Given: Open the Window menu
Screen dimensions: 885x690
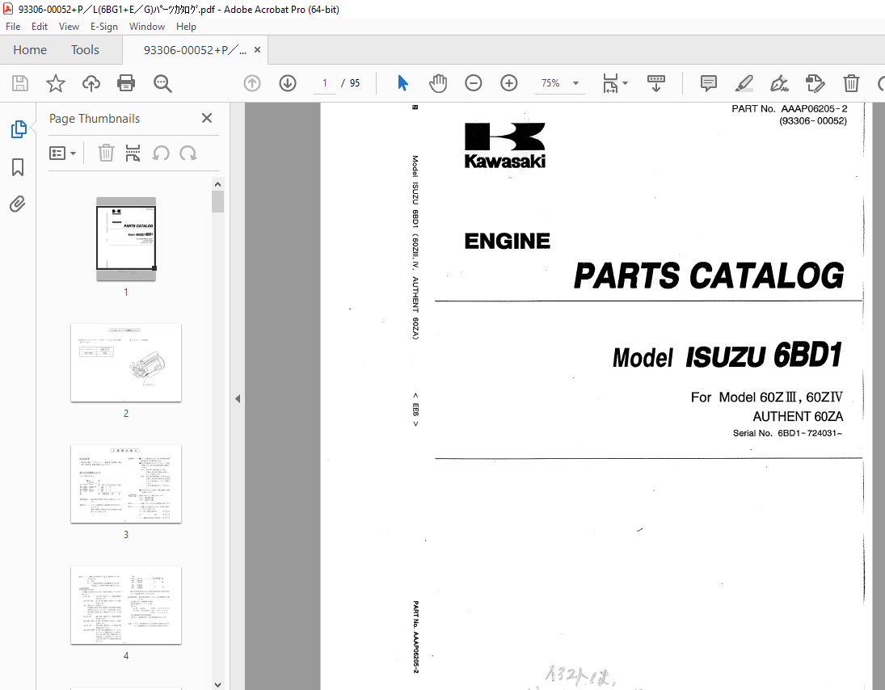Looking at the screenshot, I should (x=147, y=27).
